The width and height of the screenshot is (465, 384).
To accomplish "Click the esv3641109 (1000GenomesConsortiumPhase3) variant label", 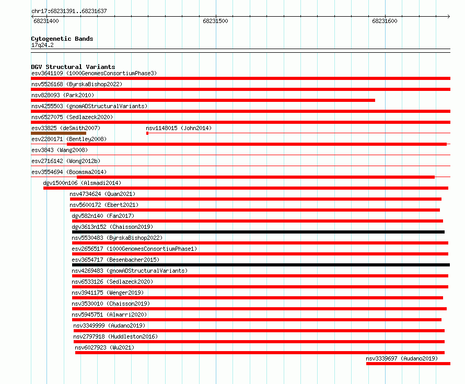I will (94, 73).
